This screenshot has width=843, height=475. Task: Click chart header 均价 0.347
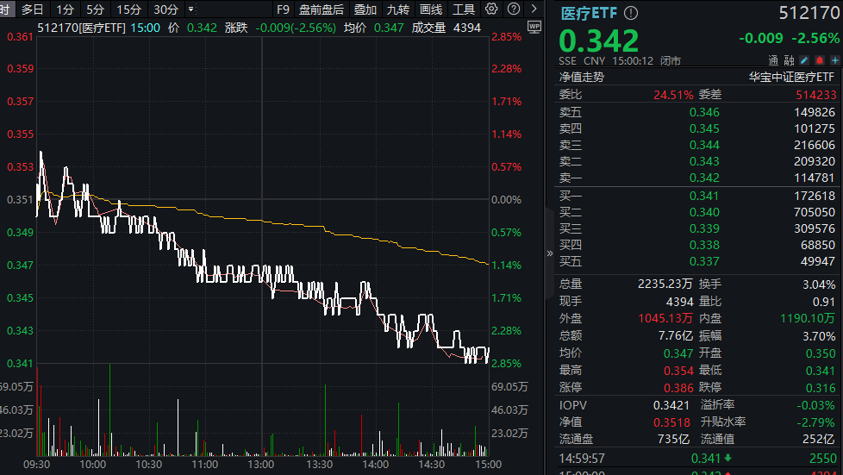(x=373, y=28)
